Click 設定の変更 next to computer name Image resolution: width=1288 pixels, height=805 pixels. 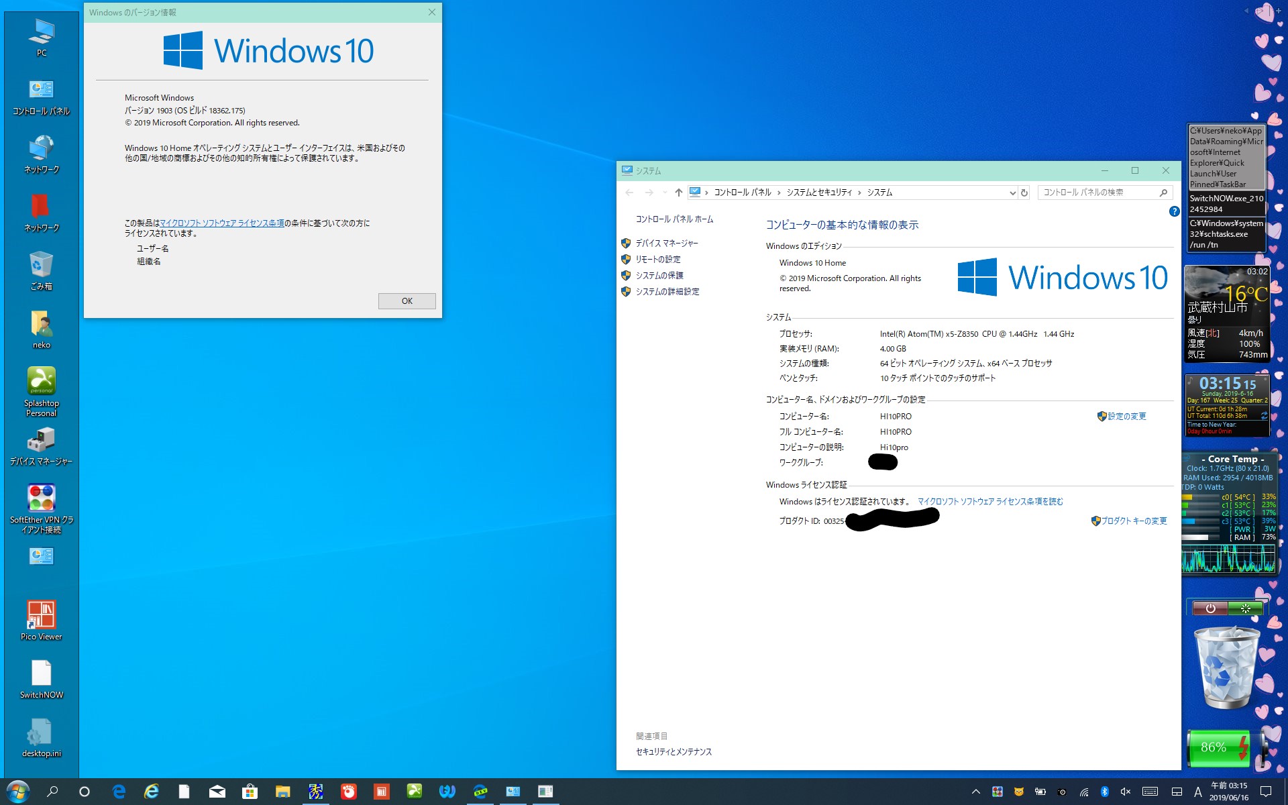(1126, 417)
